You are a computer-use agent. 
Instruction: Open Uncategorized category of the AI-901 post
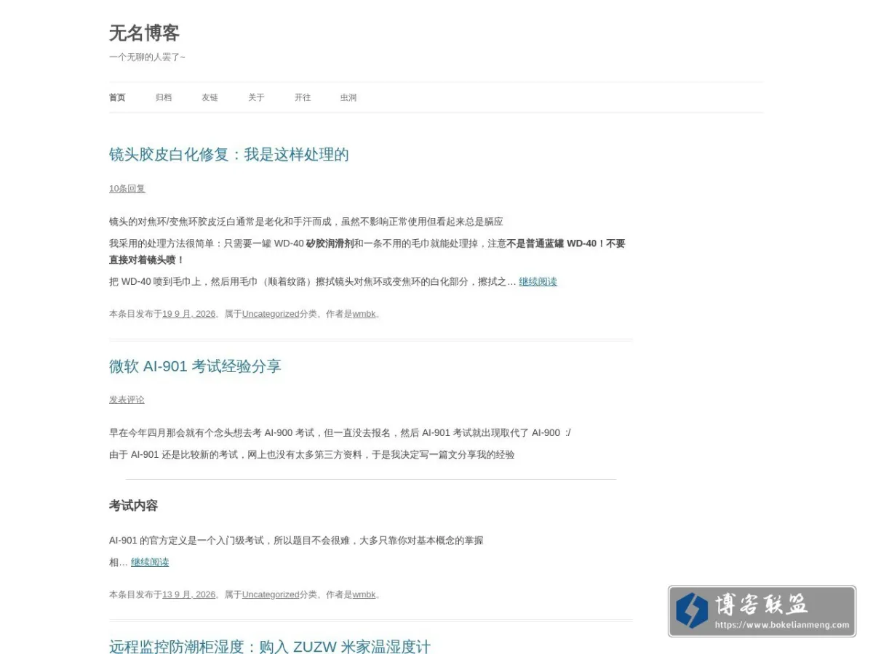[271, 594]
